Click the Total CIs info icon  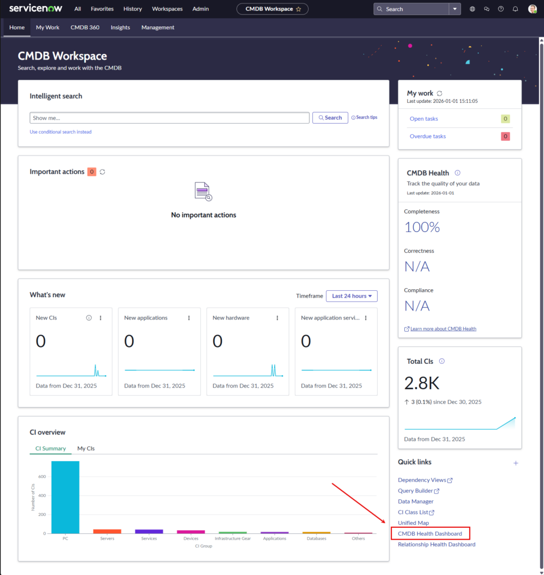click(442, 361)
